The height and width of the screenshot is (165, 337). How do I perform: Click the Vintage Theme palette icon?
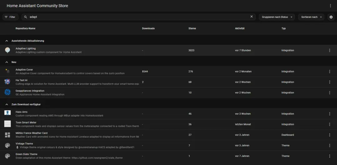point(7,145)
